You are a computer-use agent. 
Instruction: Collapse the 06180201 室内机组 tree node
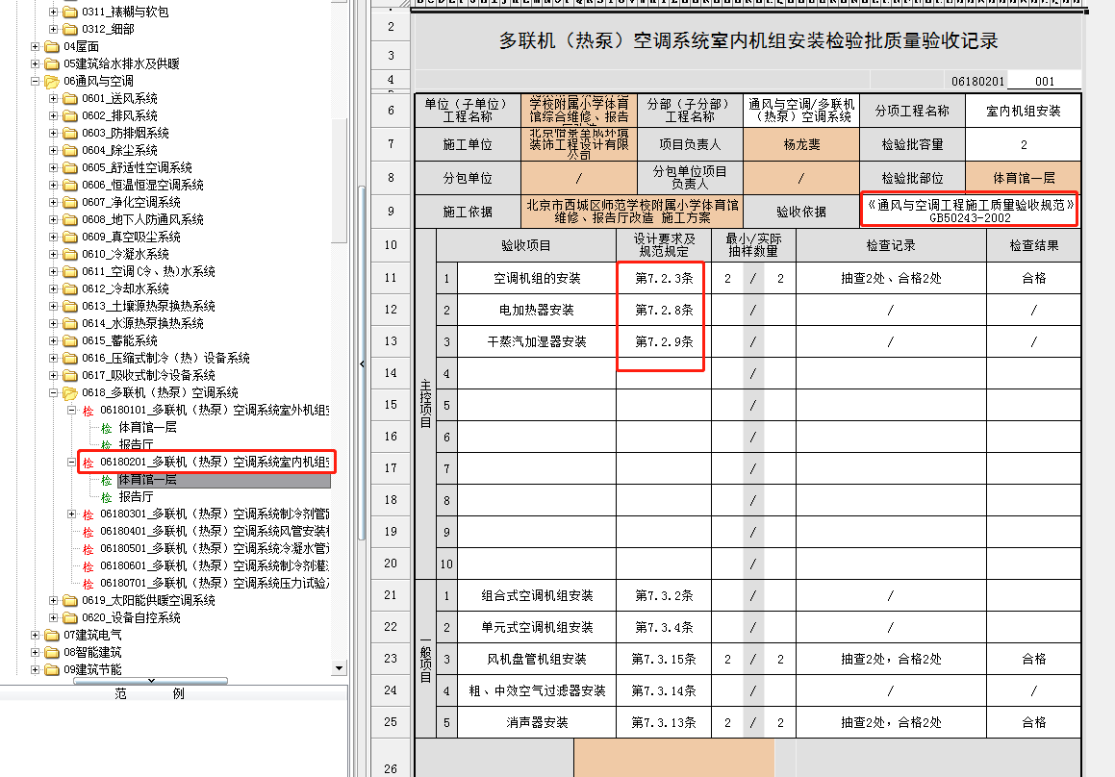coord(72,463)
